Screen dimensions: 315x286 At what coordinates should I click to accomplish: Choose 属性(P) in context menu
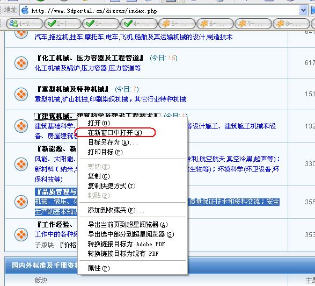coord(133,268)
